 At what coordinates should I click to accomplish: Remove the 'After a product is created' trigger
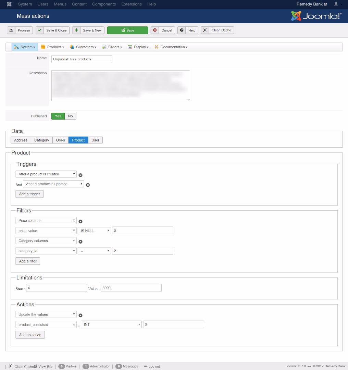[x=80, y=175]
